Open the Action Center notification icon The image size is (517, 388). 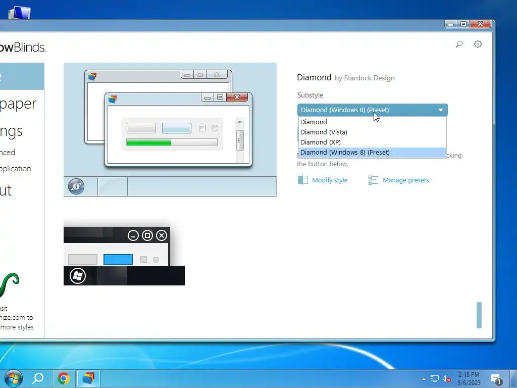point(496,379)
